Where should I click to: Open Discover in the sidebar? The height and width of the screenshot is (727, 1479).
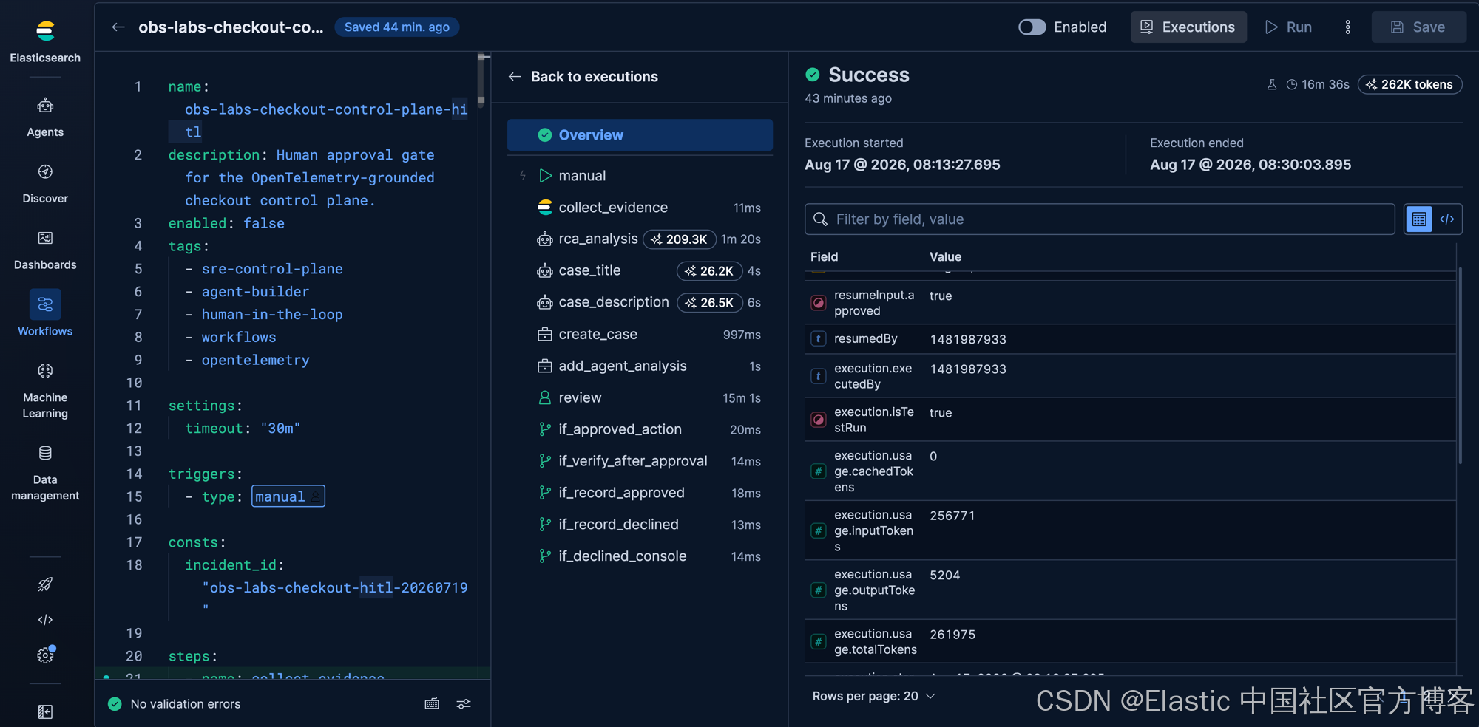[x=45, y=184]
